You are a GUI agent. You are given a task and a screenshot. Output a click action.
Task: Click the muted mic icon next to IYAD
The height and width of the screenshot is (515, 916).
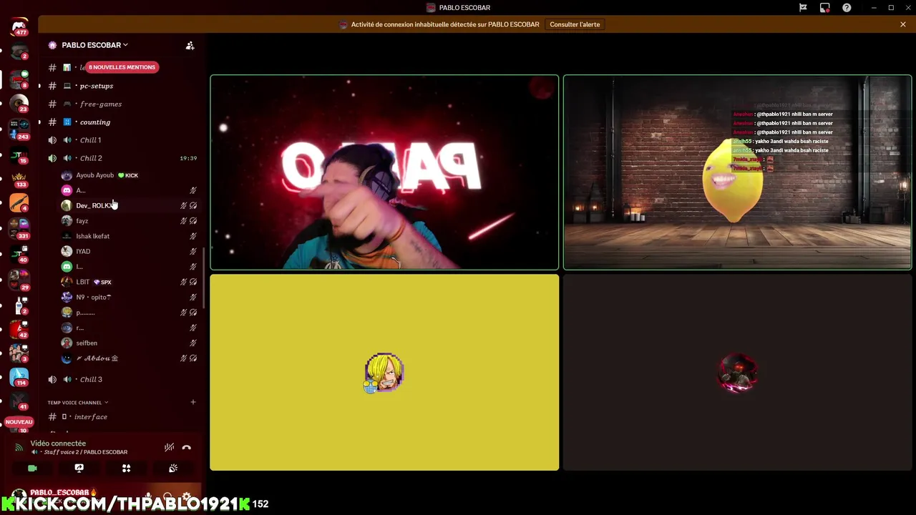(193, 252)
